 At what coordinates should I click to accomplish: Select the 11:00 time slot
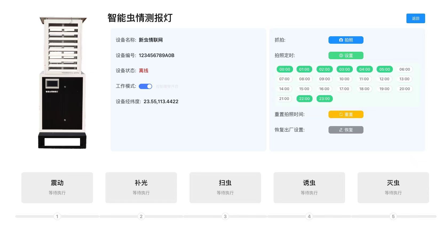tap(364, 79)
